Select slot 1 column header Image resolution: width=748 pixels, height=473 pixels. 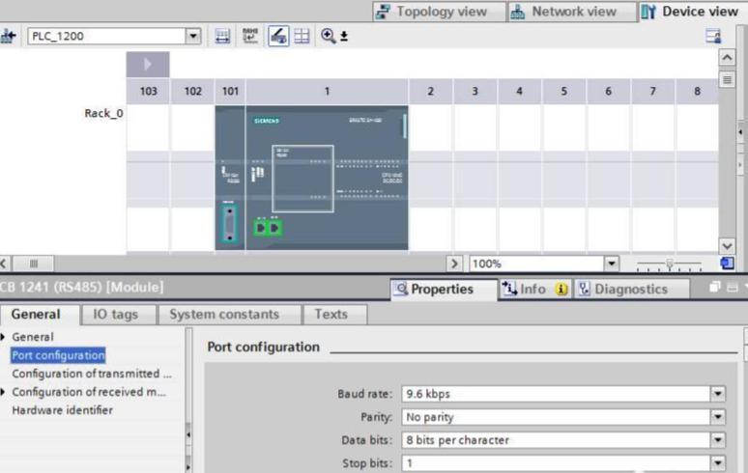(327, 91)
